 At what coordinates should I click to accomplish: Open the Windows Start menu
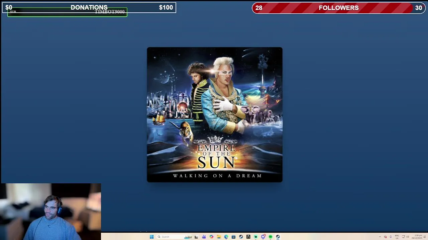pos(152,237)
